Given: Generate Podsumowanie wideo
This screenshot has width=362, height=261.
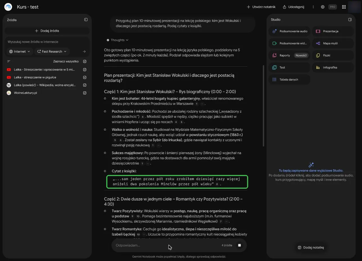Looking at the screenshot, I should coord(289,43).
